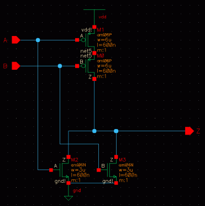This screenshot has height=206, width=205.
Task: Select the input pin A symbol
Action: point(16,40)
